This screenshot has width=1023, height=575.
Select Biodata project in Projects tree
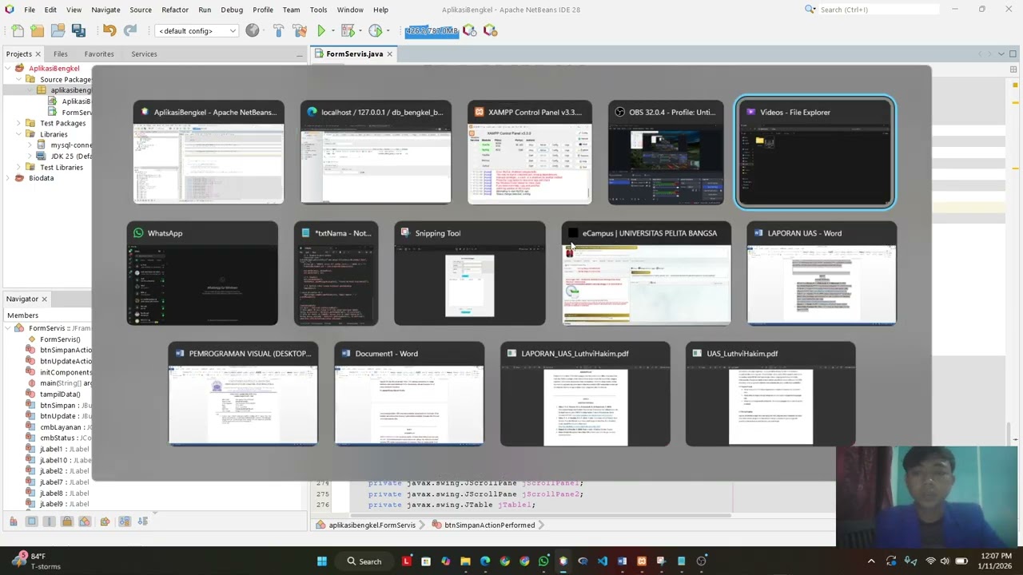[x=41, y=178]
